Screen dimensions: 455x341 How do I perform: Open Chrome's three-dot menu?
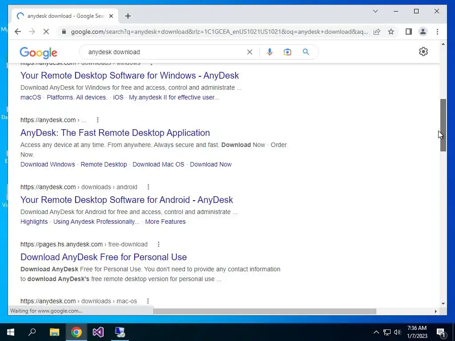437,32
